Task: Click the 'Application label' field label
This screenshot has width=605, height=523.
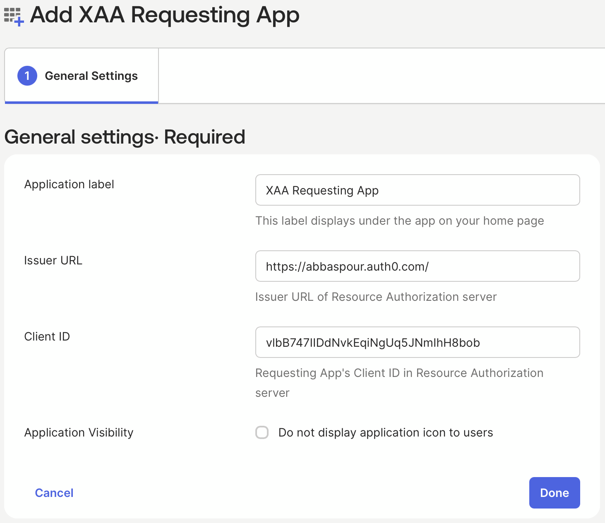Action: tap(69, 184)
